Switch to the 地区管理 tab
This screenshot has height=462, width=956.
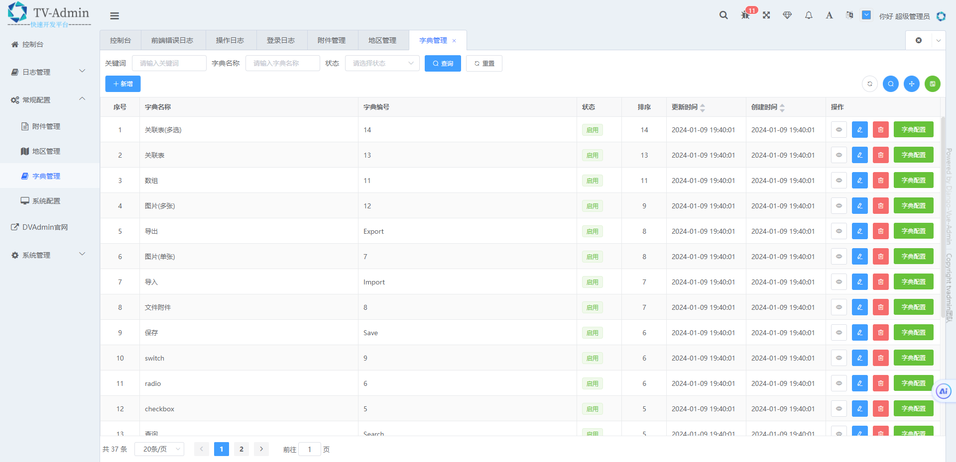click(382, 40)
